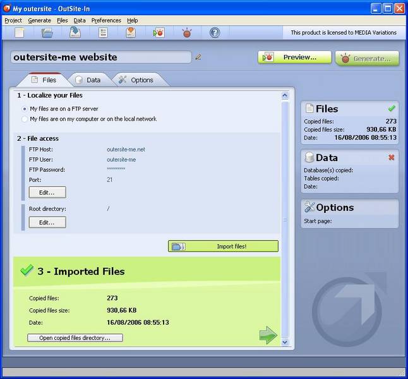Click the '1 - Localize your Files' heading

pos(50,95)
